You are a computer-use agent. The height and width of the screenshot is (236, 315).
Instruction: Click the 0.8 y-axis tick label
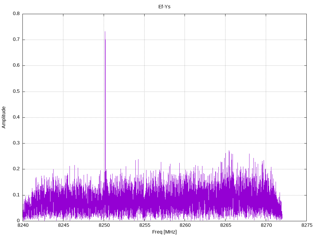tap(16, 14)
